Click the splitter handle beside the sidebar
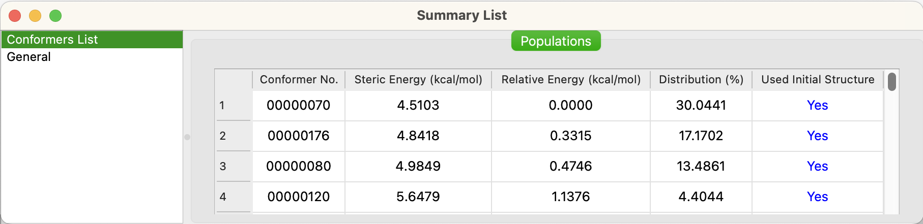 pyautogui.click(x=187, y=137)
